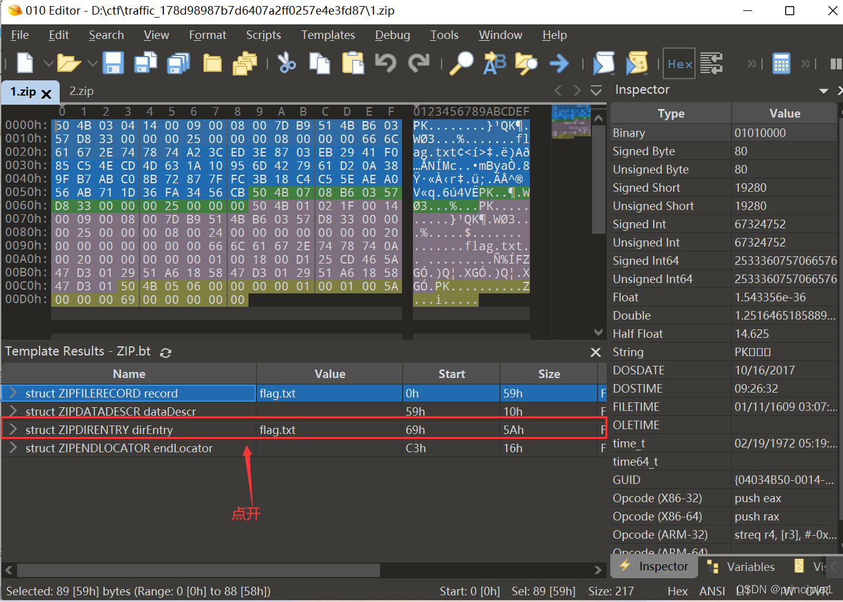The width and height of the screenshot is (843, 602).
Task: Open the Search menu
Action: (x=106, y=35)
